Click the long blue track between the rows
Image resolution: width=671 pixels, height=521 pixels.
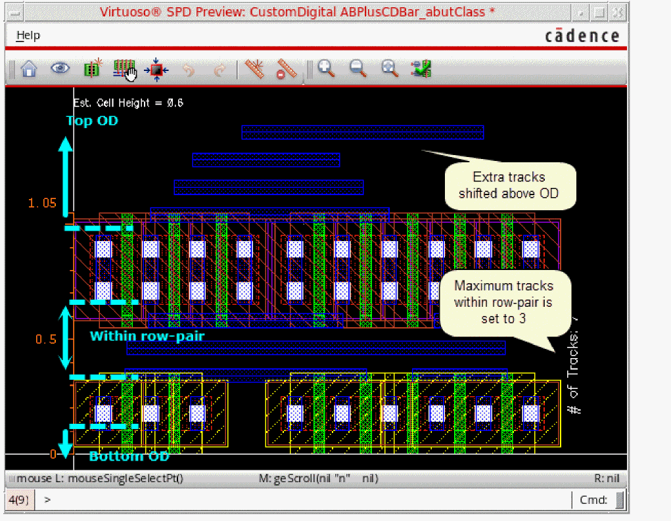(316, 348)
